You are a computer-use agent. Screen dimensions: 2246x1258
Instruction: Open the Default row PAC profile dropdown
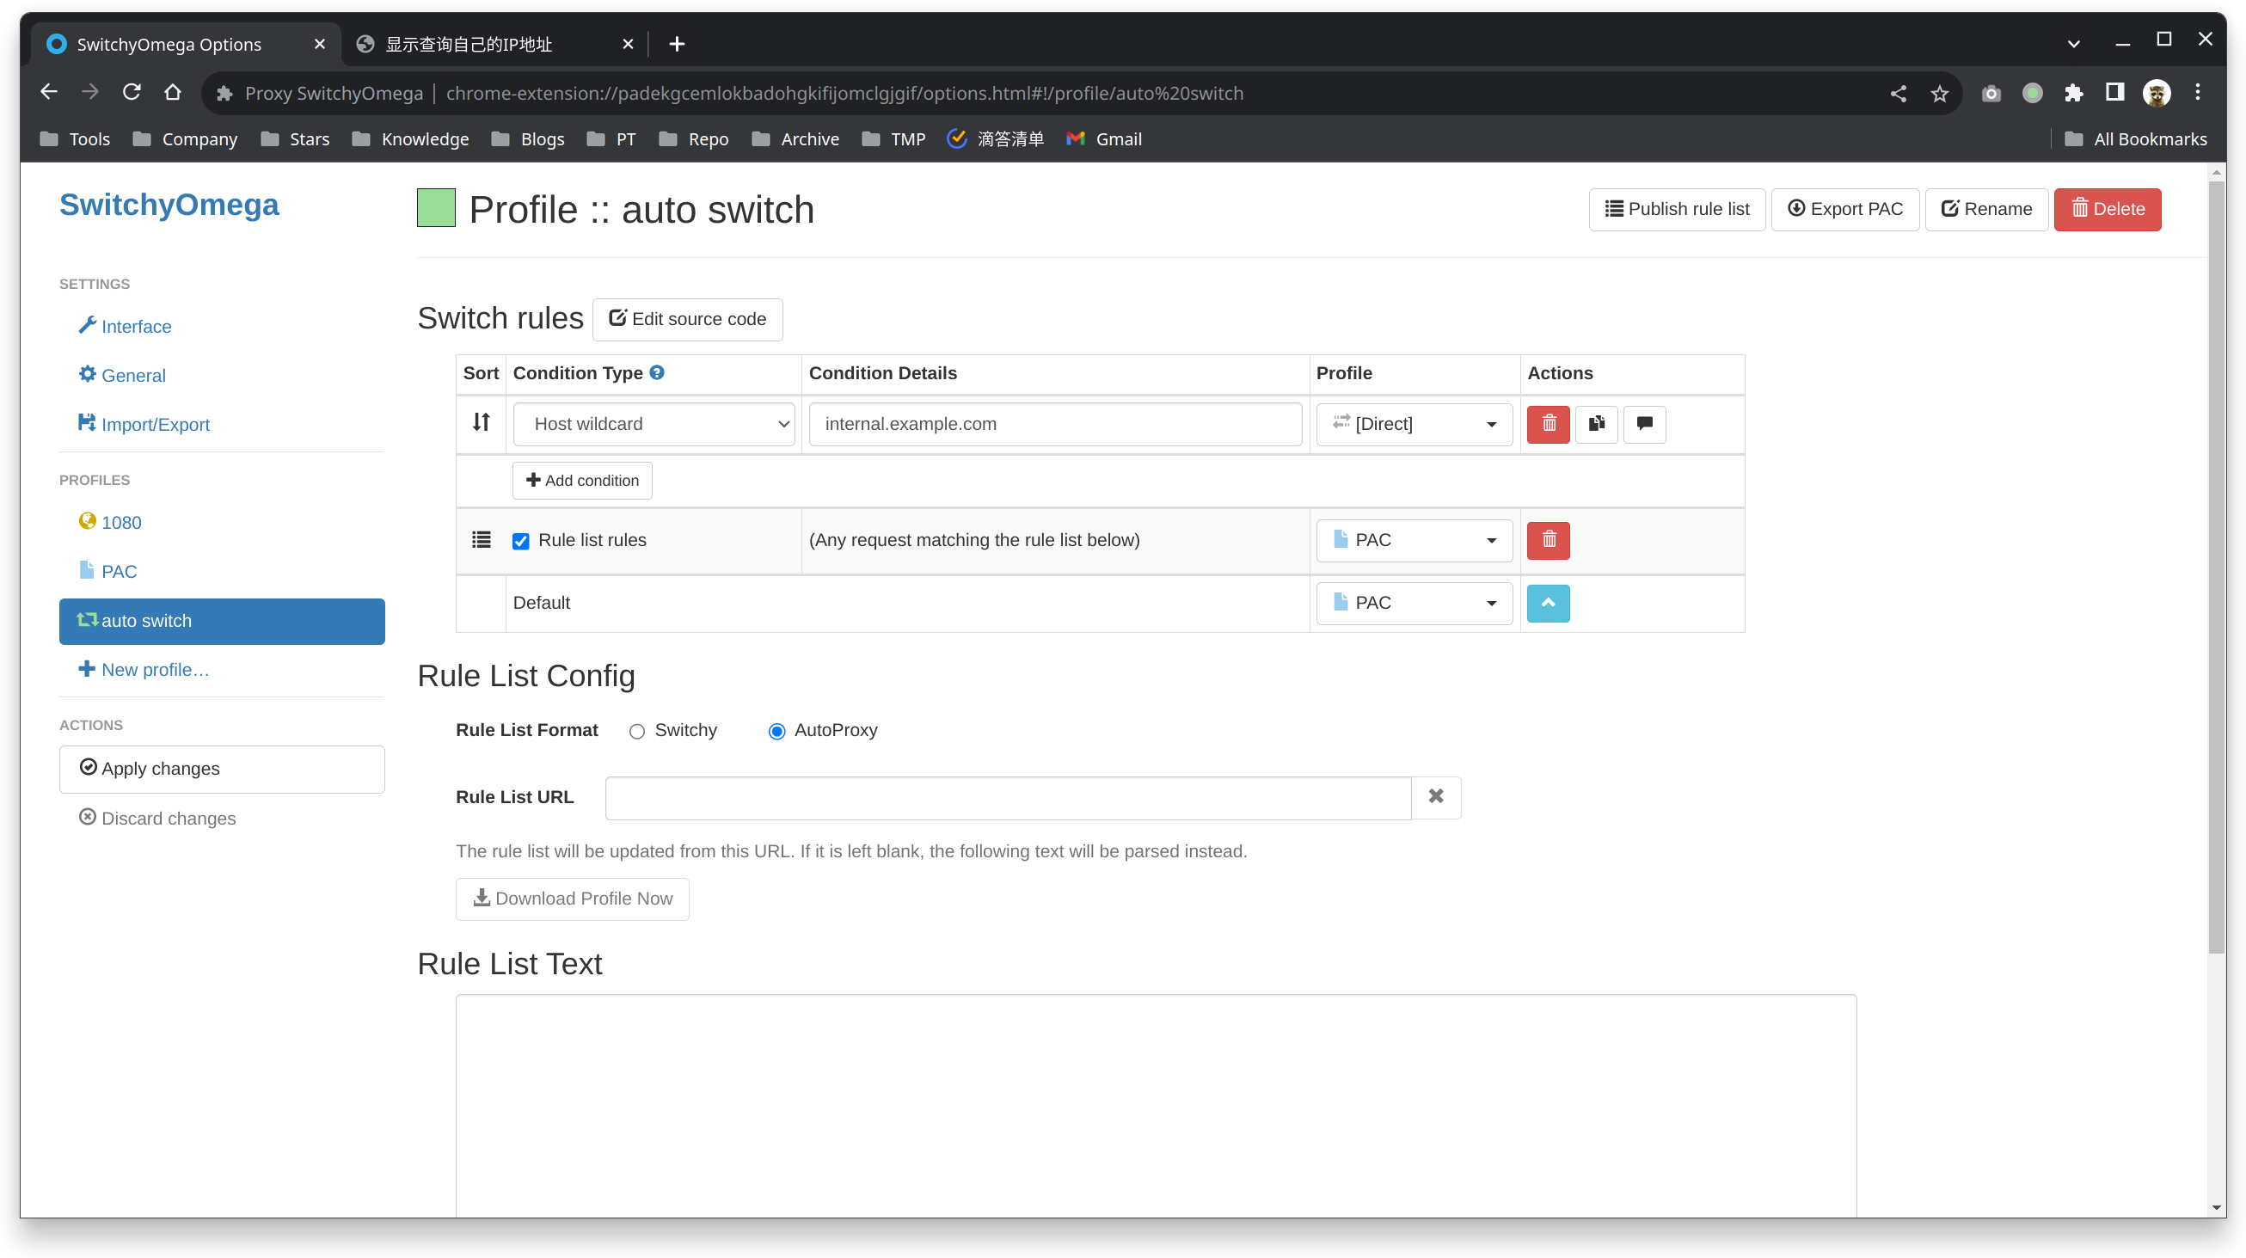coord(1414,604)
